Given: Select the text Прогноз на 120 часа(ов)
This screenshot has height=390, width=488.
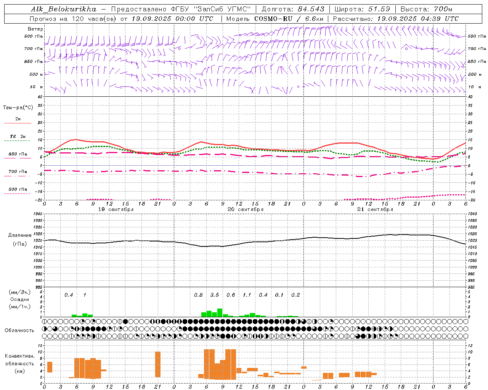Looking at the screenshot, I should coord(73,19).
